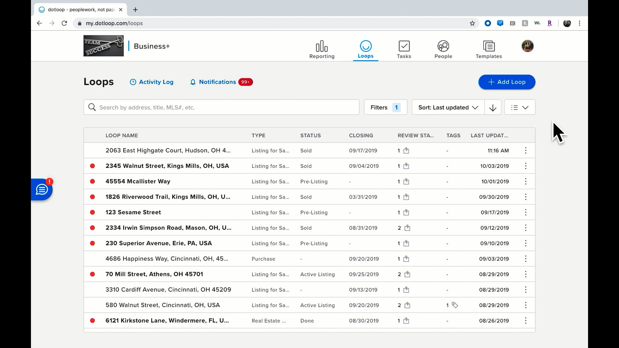Click the Add Loop button
Viewport: 619px width, 348px height.
pyautogui.click(x=507, y=82)
